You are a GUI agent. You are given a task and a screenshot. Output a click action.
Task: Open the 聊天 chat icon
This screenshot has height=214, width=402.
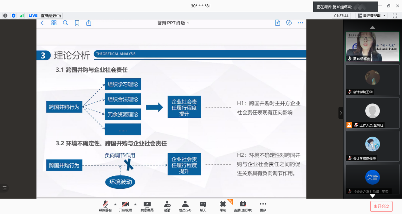pyautogui.click(x=203, y=205)
